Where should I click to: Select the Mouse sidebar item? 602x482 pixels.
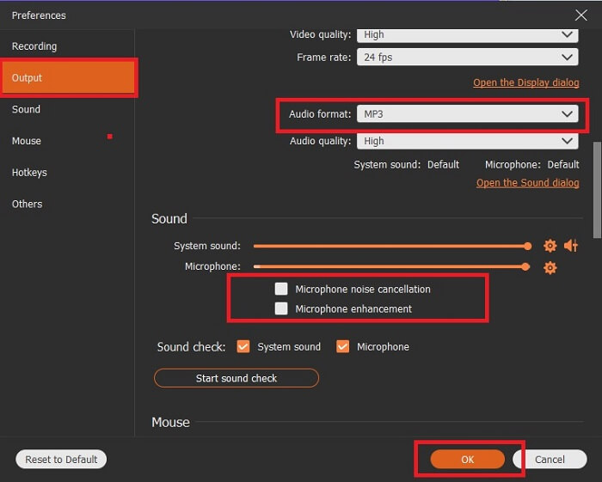(27, 141)
